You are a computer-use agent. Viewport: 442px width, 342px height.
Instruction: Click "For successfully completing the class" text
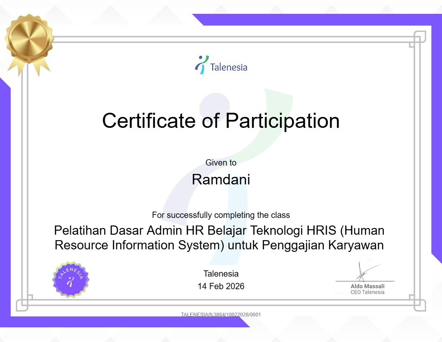click(x=221, y=215)
